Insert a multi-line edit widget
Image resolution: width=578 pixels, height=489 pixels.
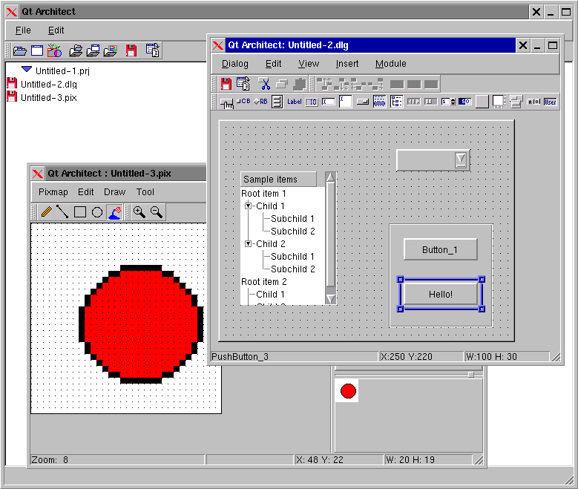click(x=346, y=102)
